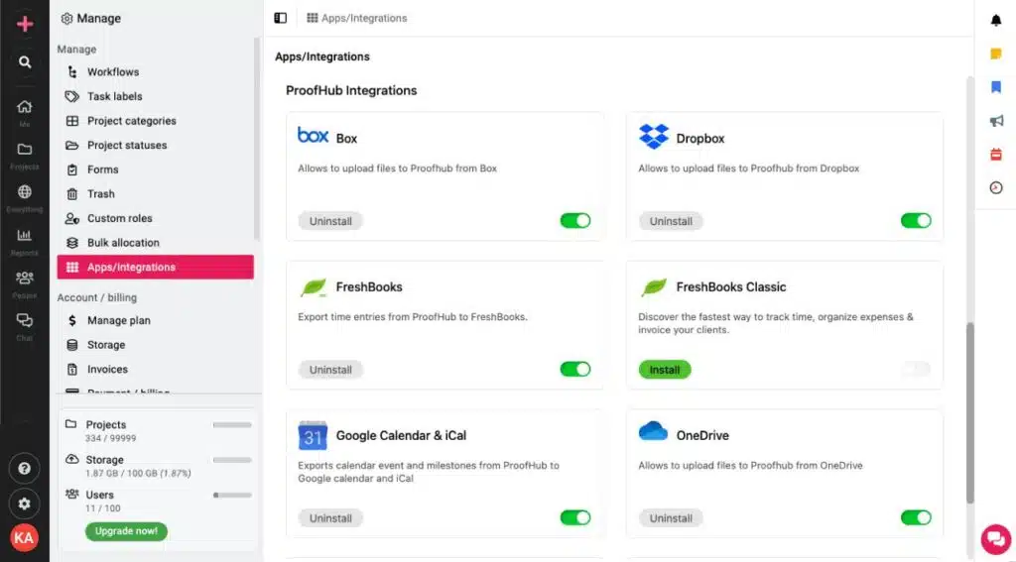Turn off the Box integration toggle
Image resolution: width=1016 pixels, height=562 pixels.
pos(575,221)
